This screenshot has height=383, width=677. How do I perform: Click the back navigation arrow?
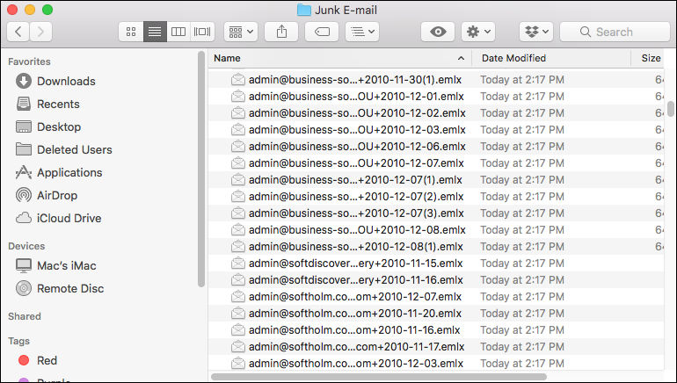coord(18,32)
